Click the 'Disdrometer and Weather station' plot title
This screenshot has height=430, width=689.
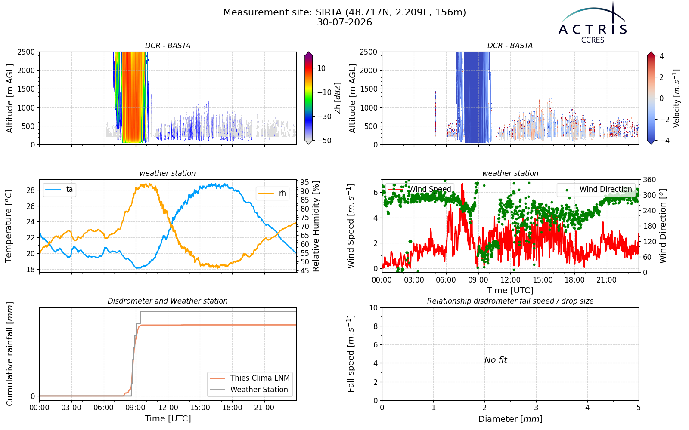168,301
